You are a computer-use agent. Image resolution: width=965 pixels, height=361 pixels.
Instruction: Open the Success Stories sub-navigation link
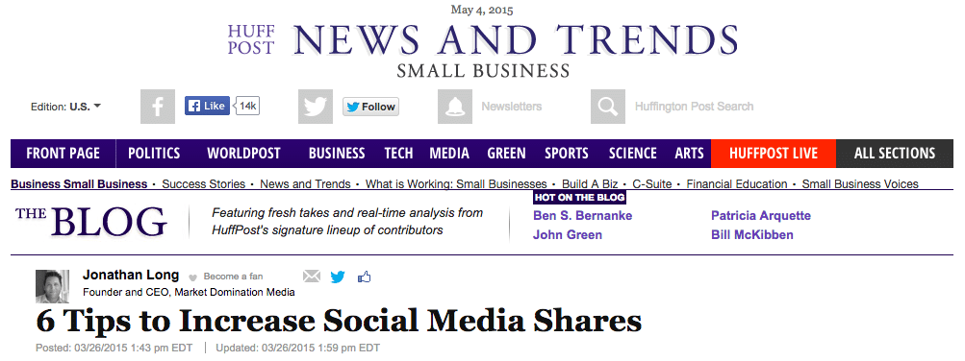pos(204,184)
